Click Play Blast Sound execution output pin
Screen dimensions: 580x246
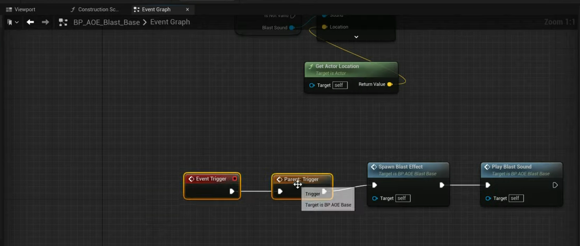[555, 185]
